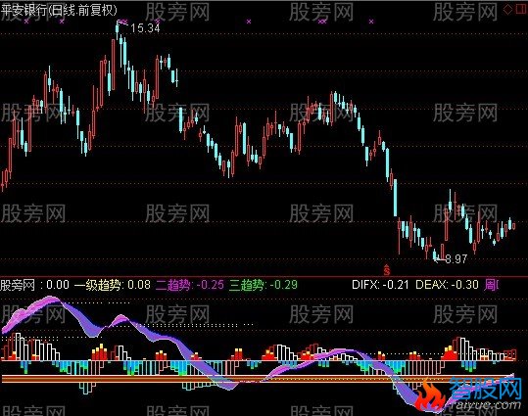Click the red S marker below the chart
This screenshot has width=528, height=416.
387,270
